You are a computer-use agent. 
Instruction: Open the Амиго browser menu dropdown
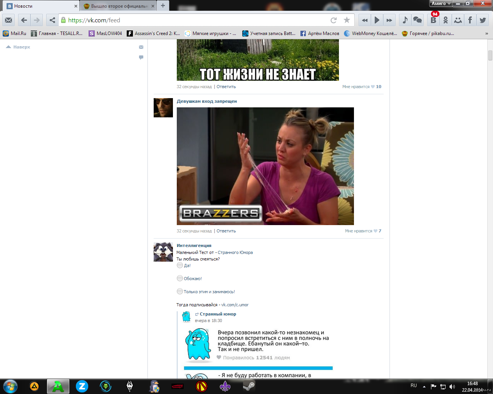point(441,3)
